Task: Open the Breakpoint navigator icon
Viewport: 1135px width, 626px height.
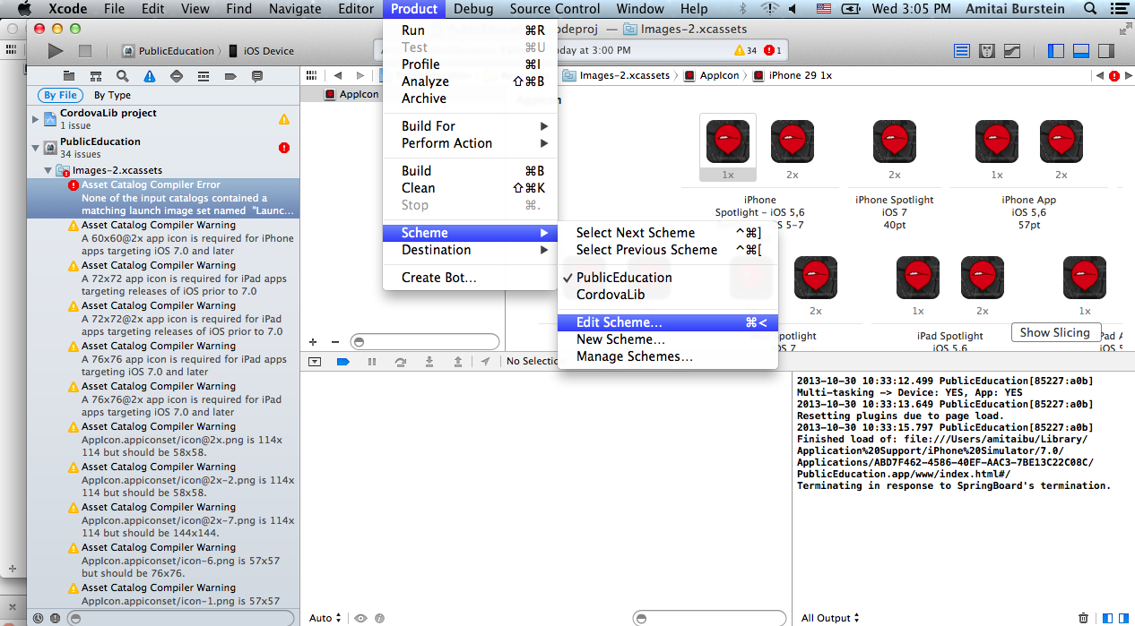Action: 230,77
